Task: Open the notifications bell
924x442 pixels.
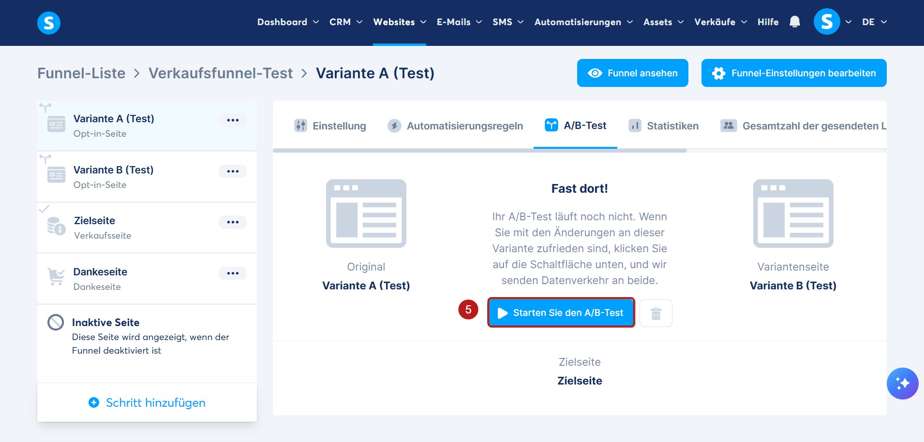Action: 794,22
